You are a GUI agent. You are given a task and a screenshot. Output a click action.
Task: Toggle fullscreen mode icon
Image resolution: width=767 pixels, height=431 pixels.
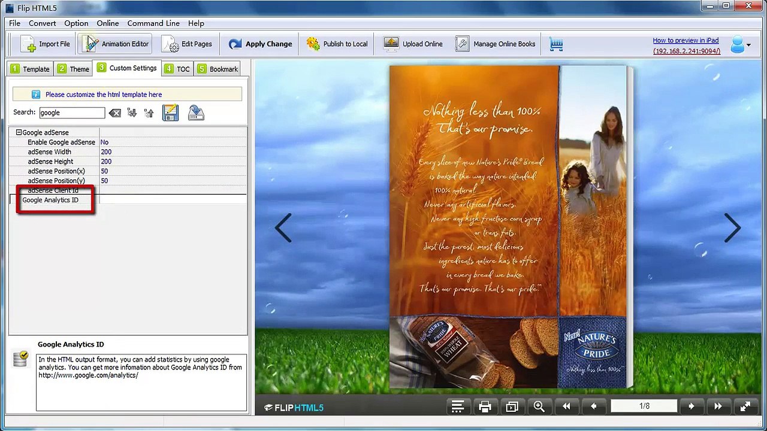pyautogui.click(x=745, y=407)
